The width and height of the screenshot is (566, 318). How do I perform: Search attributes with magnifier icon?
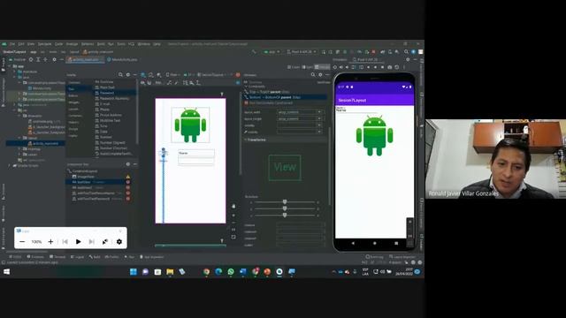313,75
